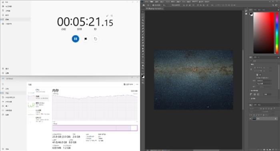Record a lap with the flag button

[x=86, y=39]
